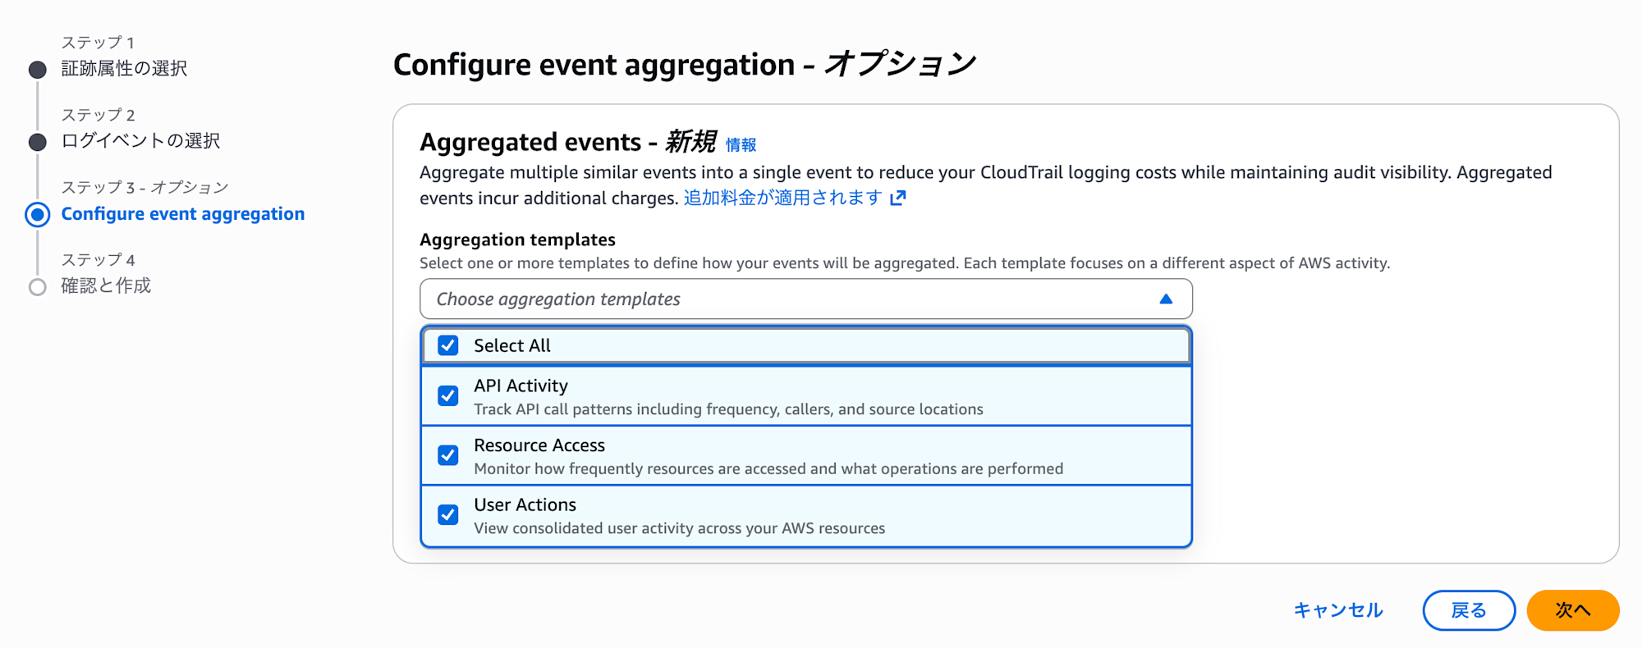Uncheck the Resource Access template

(x=447, y=455)
